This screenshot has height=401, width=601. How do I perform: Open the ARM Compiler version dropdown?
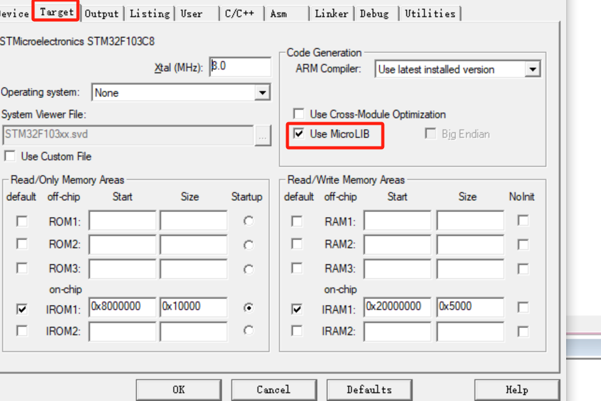pyautogui.click(x=532, y=69)
